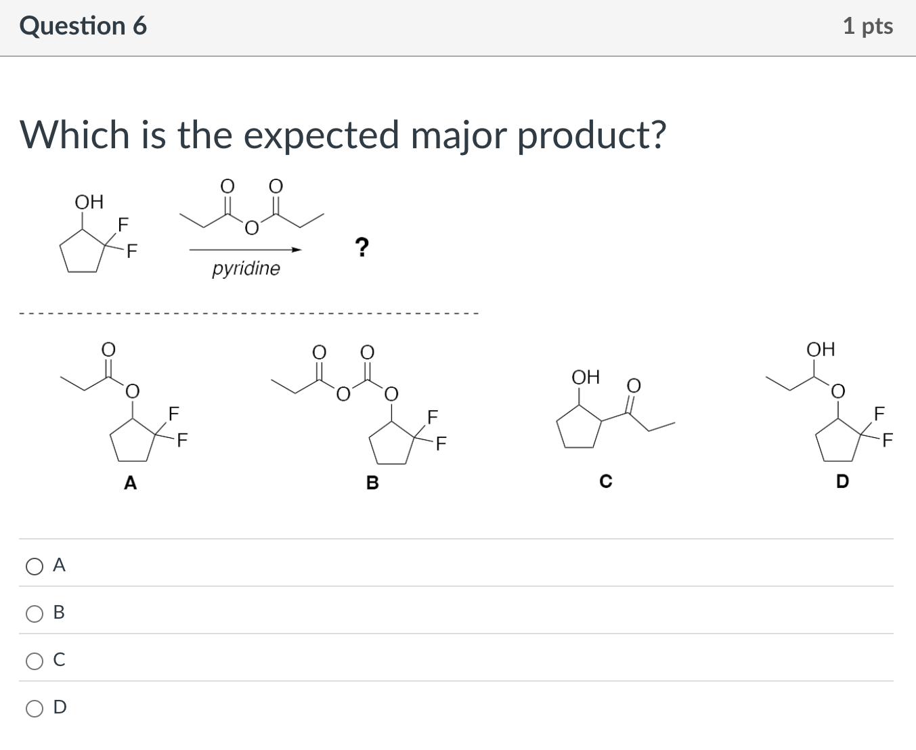This screenshot has width=916, height=750.
Task: Click the pyridine reagent label
Action: [246, 269]
